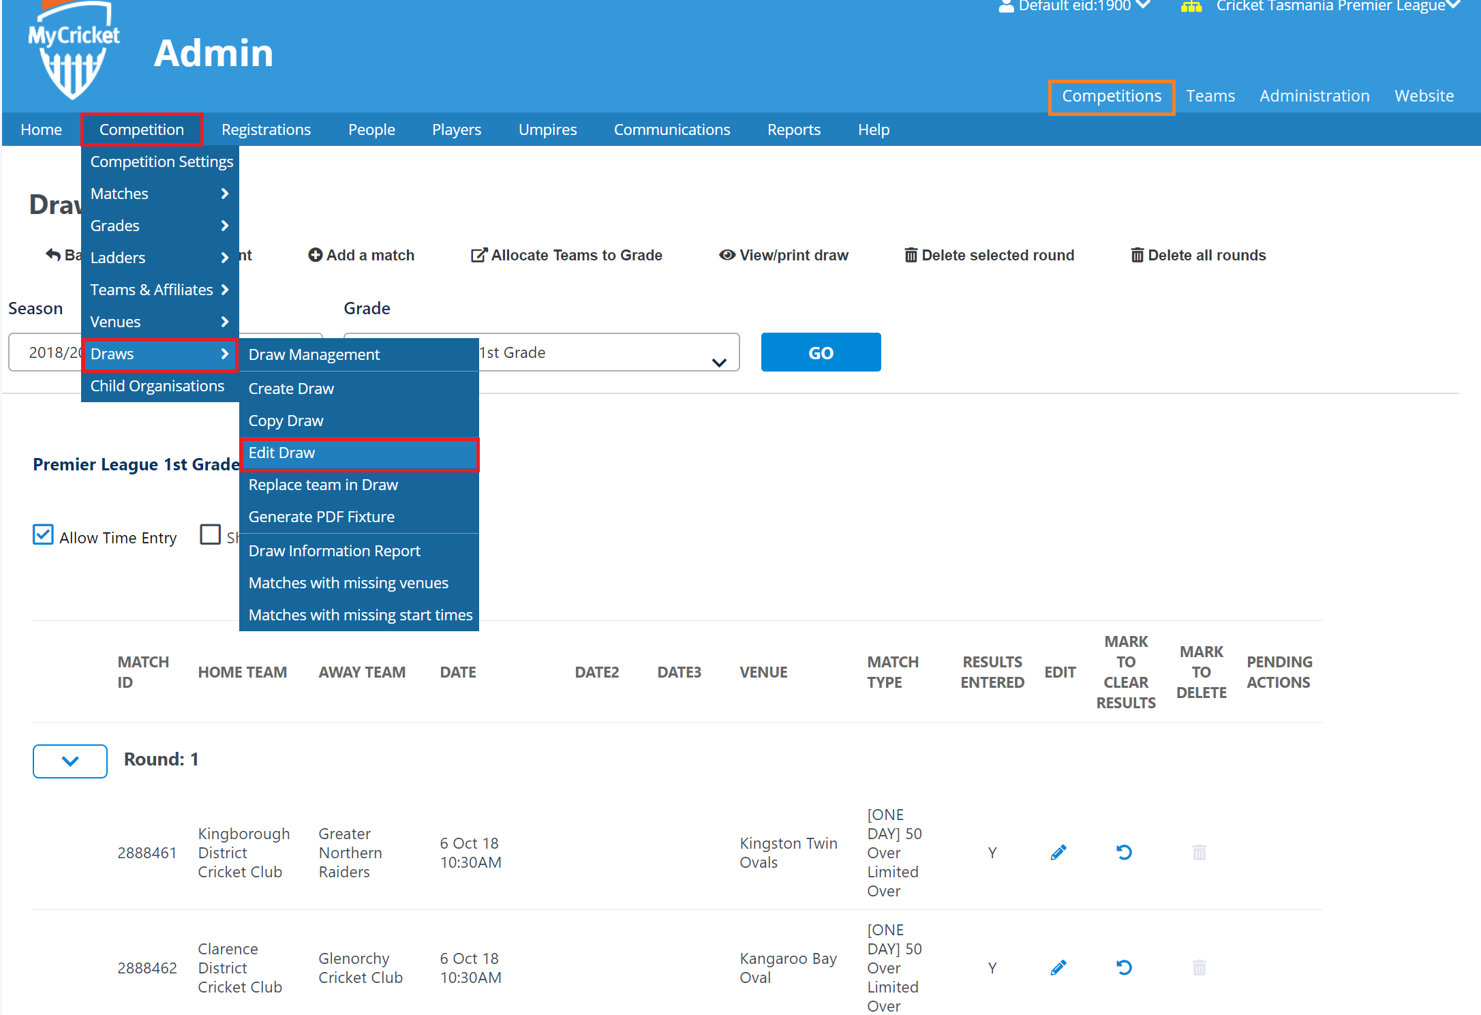Switch to the Competitions tab

click(1112, 96)
